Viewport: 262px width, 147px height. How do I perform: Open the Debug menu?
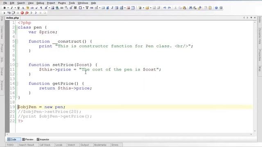(40, 3)
